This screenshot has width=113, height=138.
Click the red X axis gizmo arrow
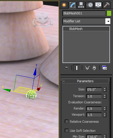click(39, 89)
